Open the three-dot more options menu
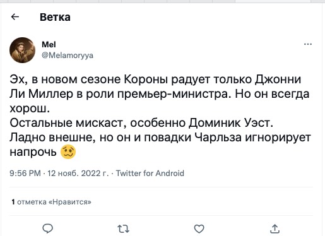The width and height of the screenshot is (325, 236). tap(308, 44)
